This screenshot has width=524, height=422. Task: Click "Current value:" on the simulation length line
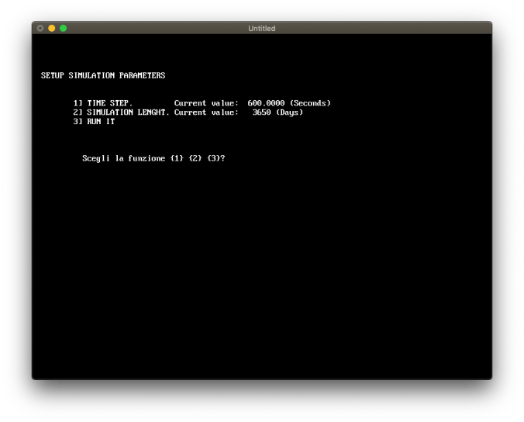pyautogui.click(x=206, y=112)
